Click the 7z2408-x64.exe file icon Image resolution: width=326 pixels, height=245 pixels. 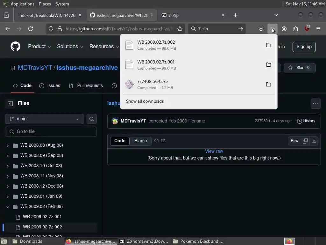(x=129, y=84)
